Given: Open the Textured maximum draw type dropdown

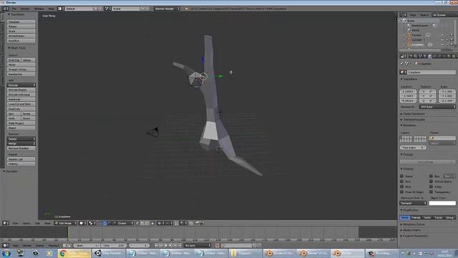Looking at the screenshot, I should (x=413, y=203).
